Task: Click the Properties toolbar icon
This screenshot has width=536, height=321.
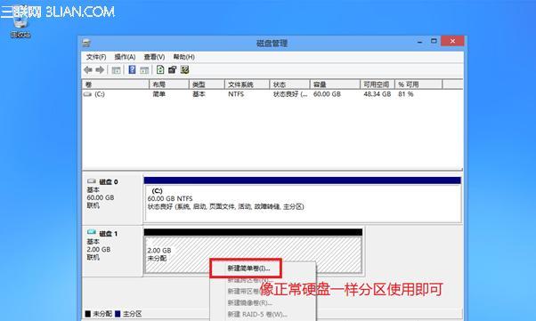Action: tap(173, 70)
